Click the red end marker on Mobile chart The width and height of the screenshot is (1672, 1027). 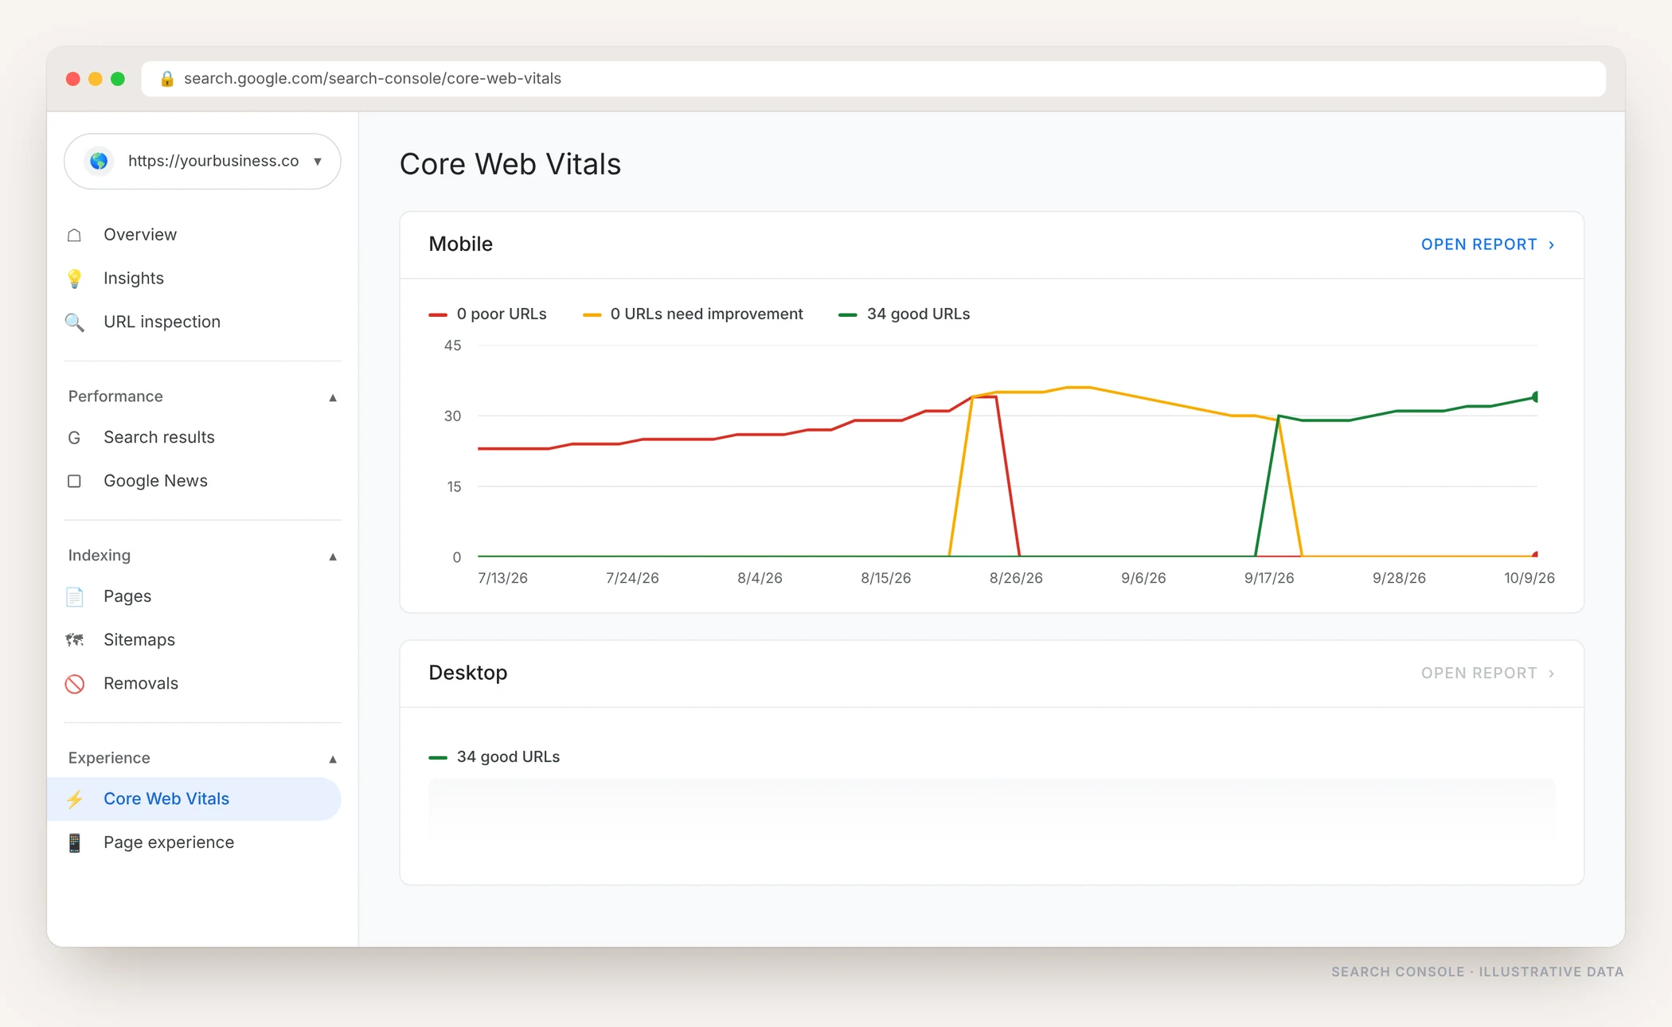coord(1535,554)
